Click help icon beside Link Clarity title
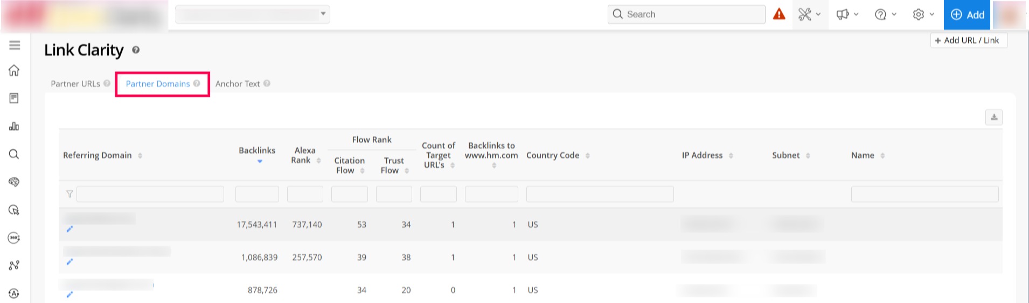Screen dimensions: 1029x303 point(136,50)
